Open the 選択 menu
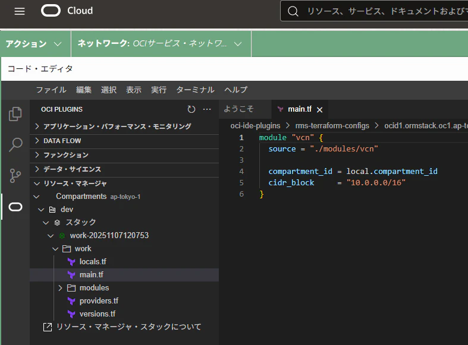The width and height of the screenshot is (468, 345). coord(109,90)
